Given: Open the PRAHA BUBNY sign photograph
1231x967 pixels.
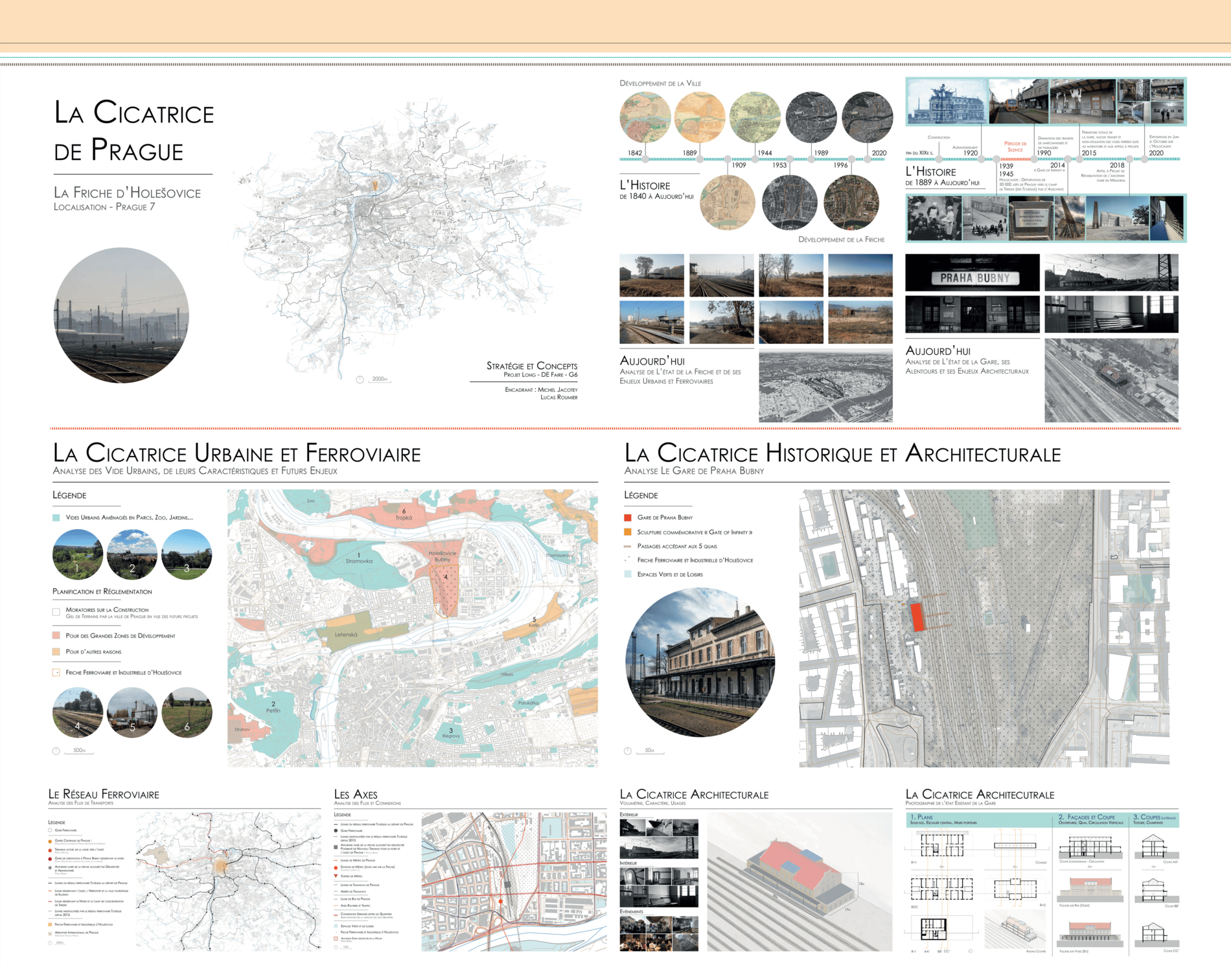Looking at the screenshot, I should coord(972,273).
